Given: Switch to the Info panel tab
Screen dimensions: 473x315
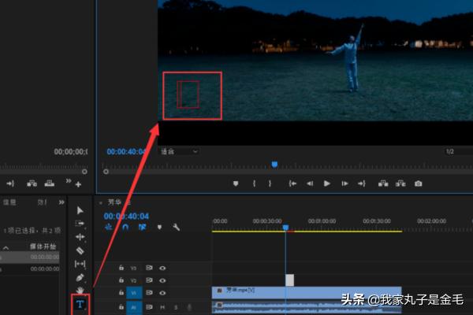Looking at the screenshot, I should click(x=9, y=202).
